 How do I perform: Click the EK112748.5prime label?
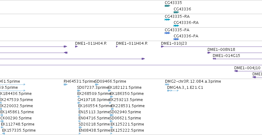(18, 124)
